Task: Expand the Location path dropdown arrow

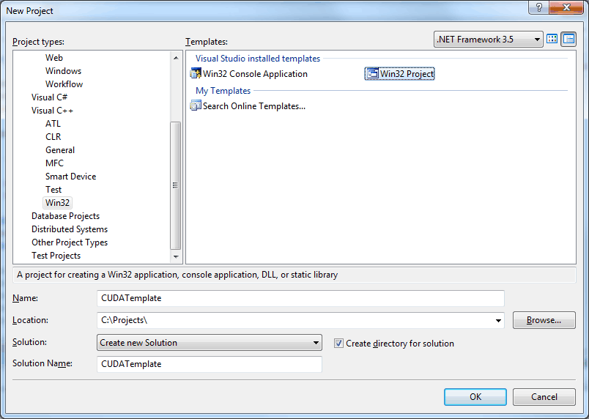Action: pos(498,320)
